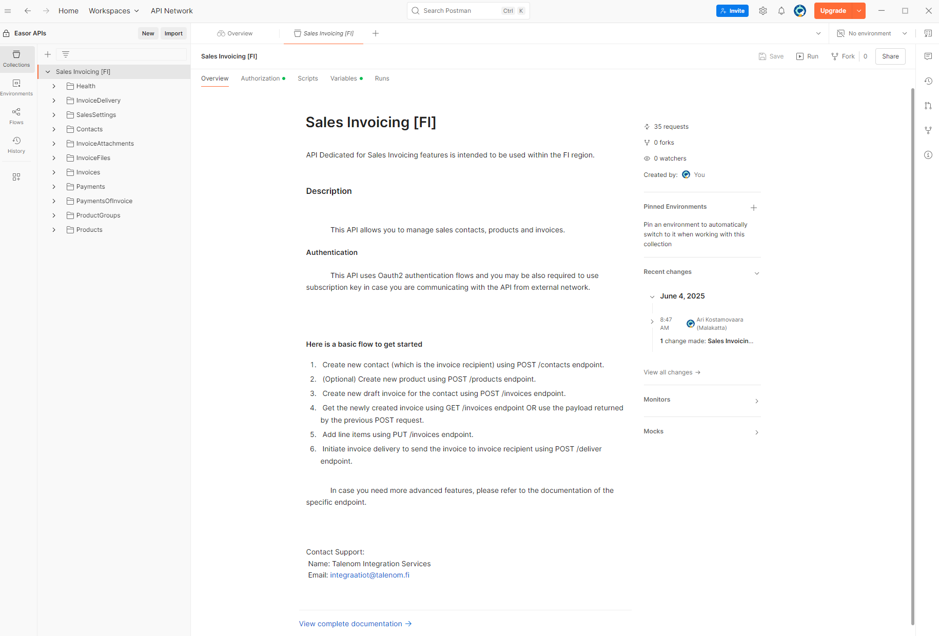Expand the InvoiceDelivery folder
This screenshot has height=636, width=939.
54,101
